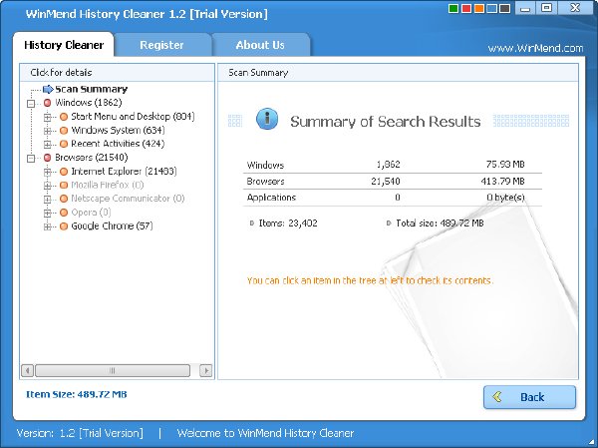This screenshot has height=448, width=598.
Task: Click the blue info icon beside Summary heading
Action: [267, 119]
